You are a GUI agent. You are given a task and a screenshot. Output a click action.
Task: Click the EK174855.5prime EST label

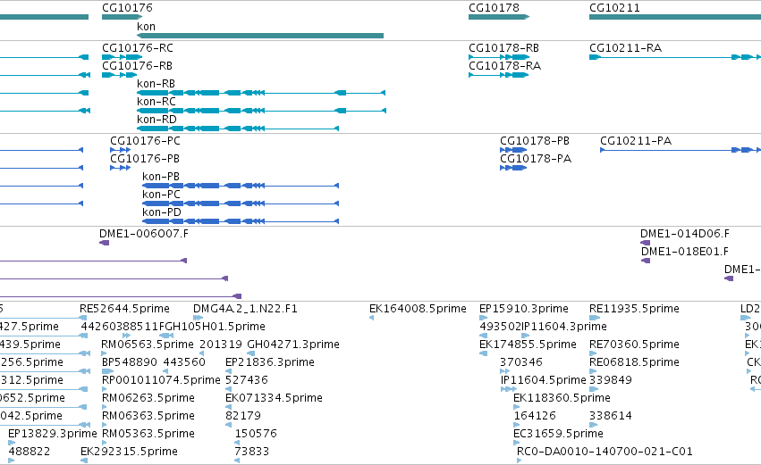pyautogui.click(x=528, y=345)
